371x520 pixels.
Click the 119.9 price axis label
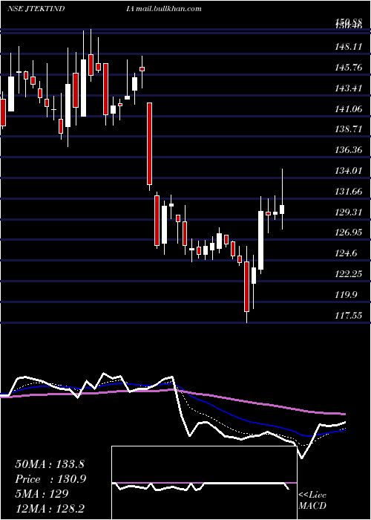347,294
